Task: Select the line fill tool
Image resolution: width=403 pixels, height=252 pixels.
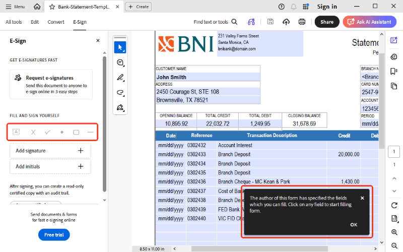Action: 90,132
